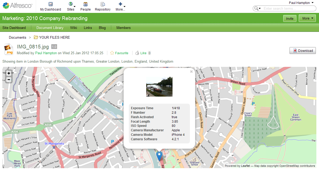Zoom in on the map
Viewport: 319px width, 170px height.
point(9,73)
